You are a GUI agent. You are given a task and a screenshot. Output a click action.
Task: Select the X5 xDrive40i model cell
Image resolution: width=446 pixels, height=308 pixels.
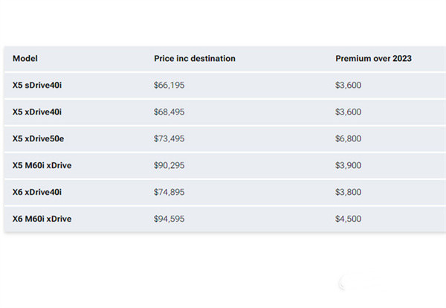tap(37, 112)
